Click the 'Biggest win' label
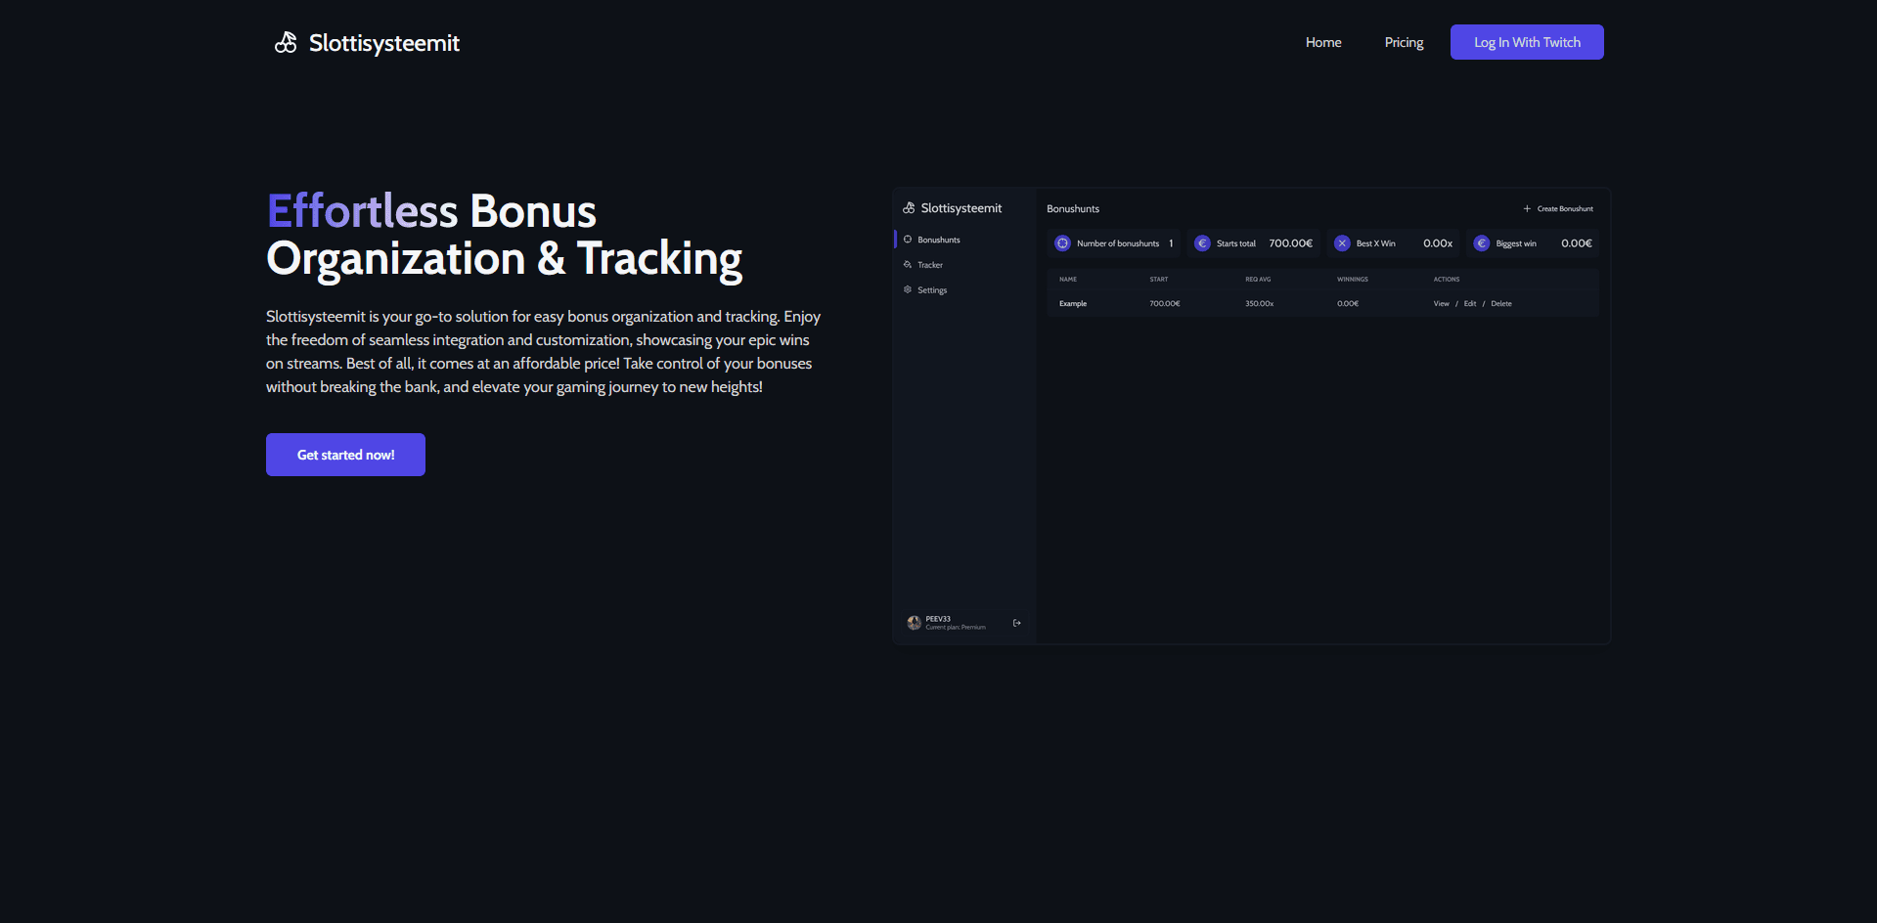Viewport: 1877px width, 923px height. click(1516, 243)
